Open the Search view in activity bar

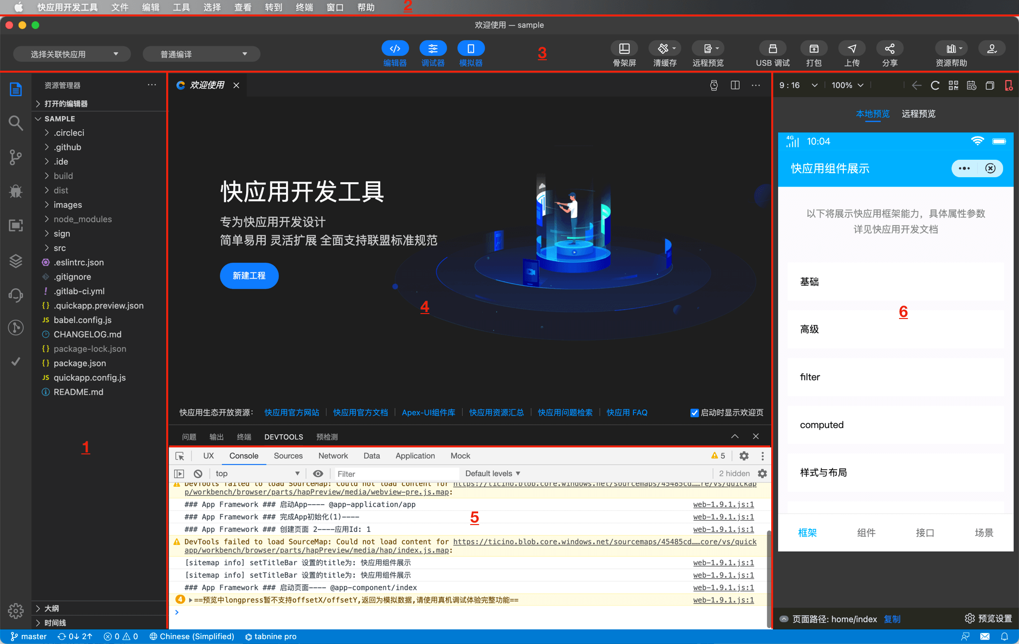pyautogui.click(x=15, y=122)
